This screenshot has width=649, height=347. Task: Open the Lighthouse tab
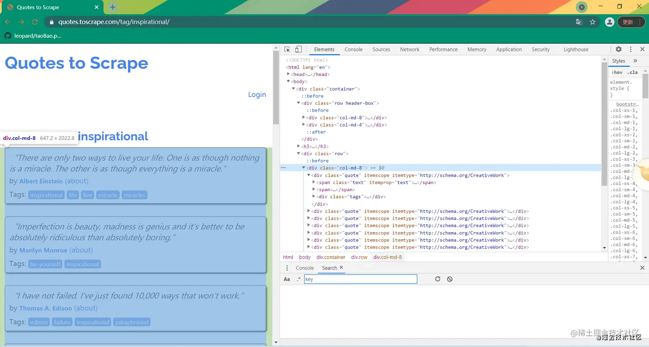click(576, 49)
